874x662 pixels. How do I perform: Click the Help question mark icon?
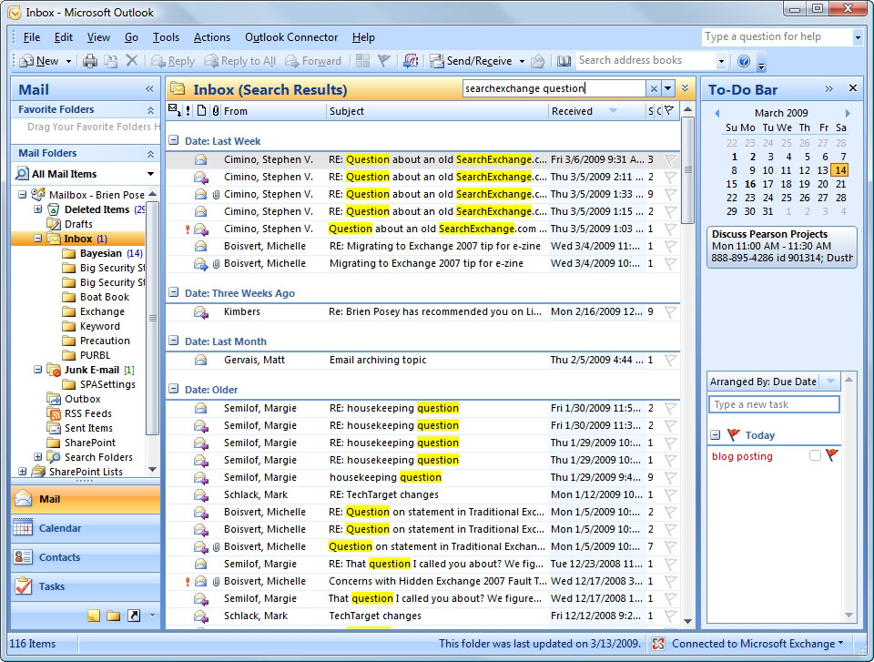744,61
